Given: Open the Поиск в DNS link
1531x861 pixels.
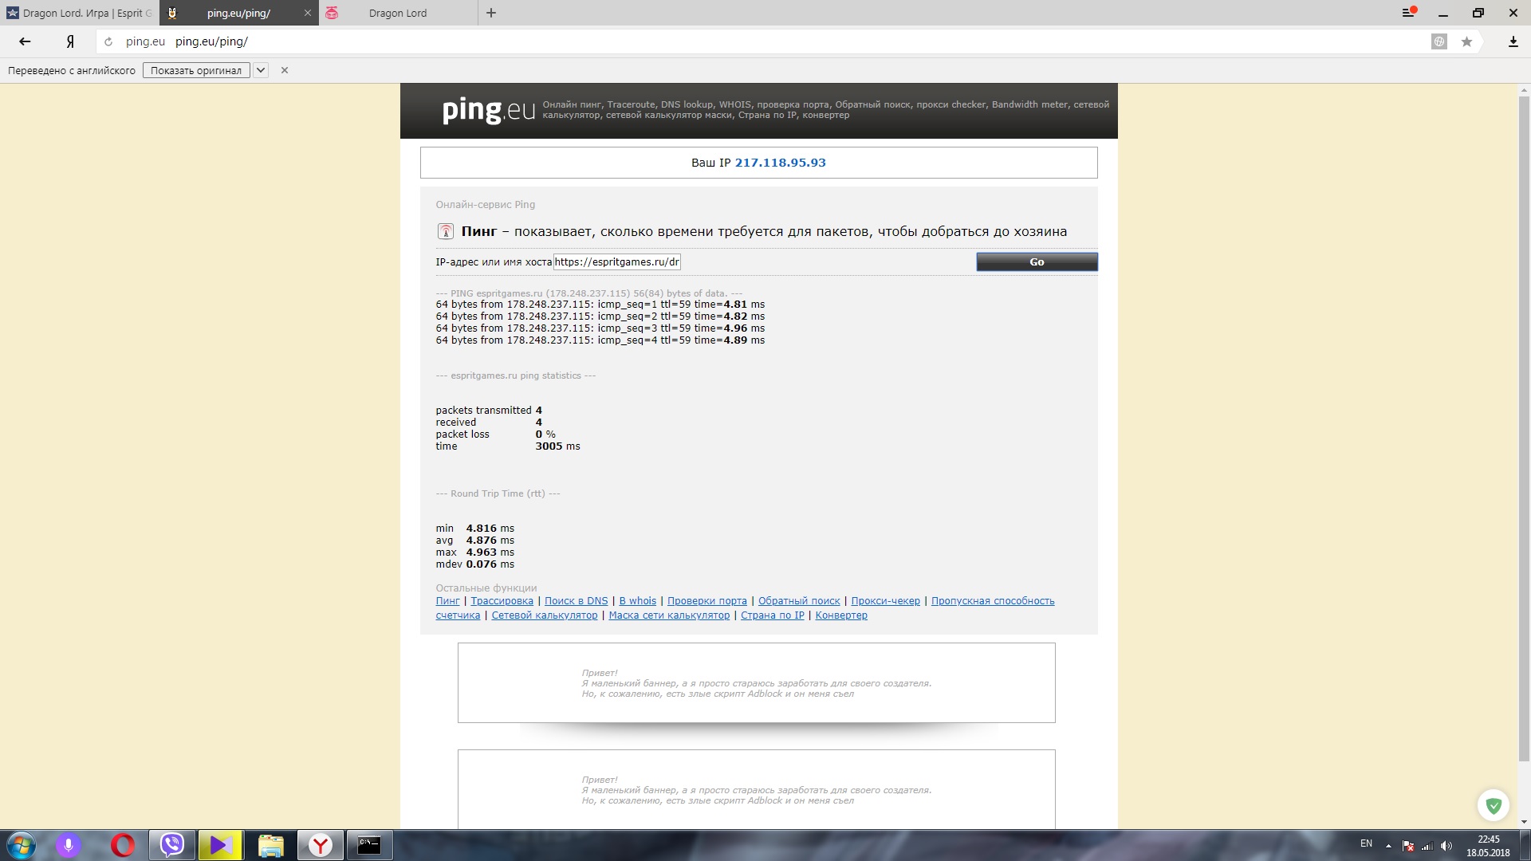Looking at the screenshot, I should [576, 601].
